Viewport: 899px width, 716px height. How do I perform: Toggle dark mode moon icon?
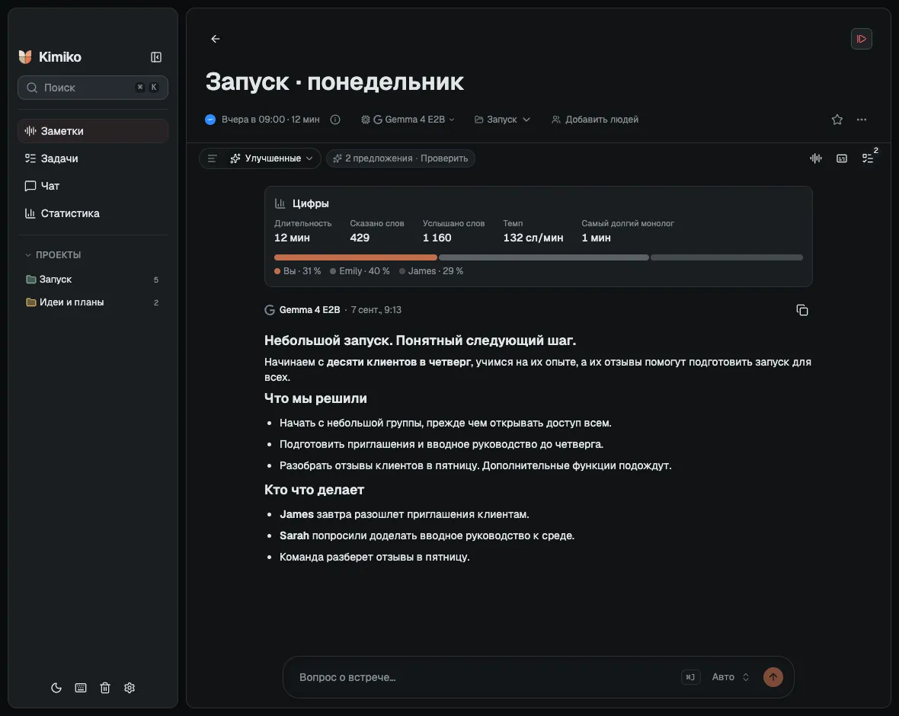(x=56, y=688)
